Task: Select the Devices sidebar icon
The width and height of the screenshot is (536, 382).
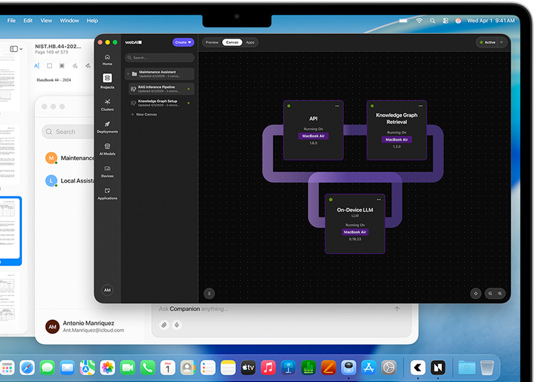Action: point(107,171)
